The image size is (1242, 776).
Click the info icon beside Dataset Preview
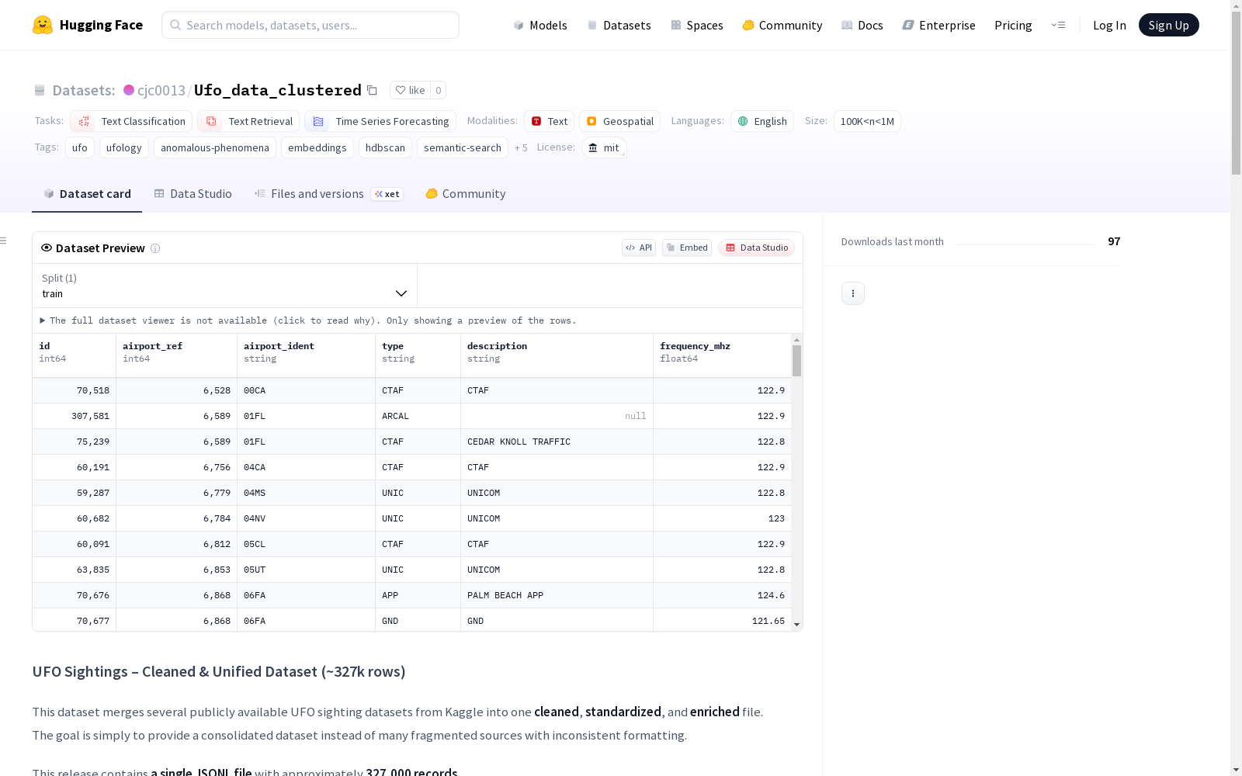[x=155, y=248]
